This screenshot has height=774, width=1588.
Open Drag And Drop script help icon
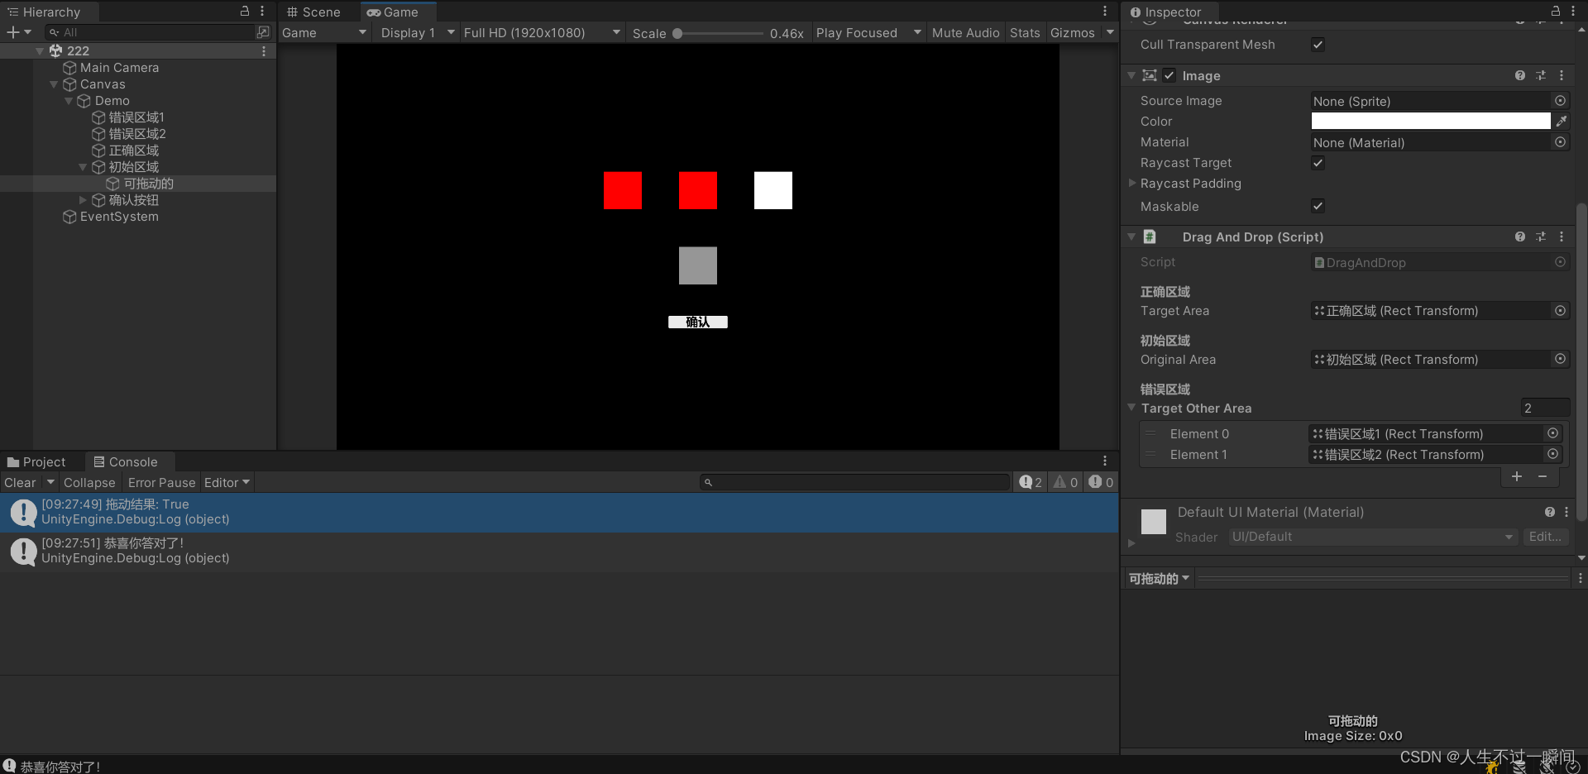(1520, 236)
